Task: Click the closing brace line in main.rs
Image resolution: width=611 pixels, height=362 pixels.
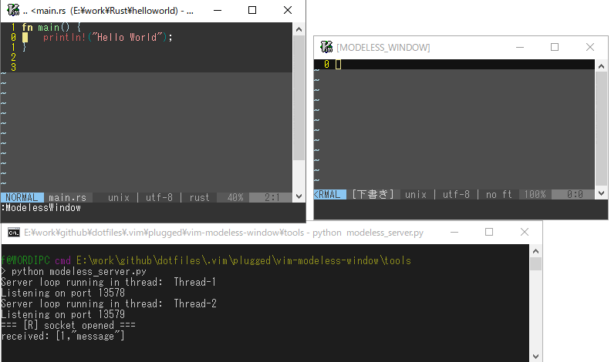Action: point(25,47)
